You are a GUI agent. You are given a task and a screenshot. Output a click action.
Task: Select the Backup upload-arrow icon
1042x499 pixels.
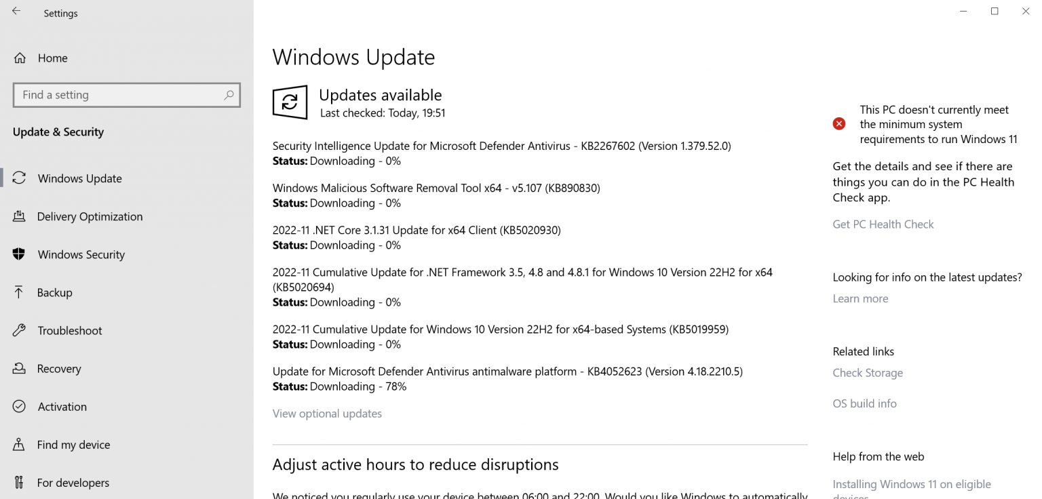[20, 292]
